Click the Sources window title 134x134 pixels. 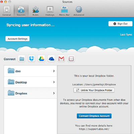click(67, 2)
